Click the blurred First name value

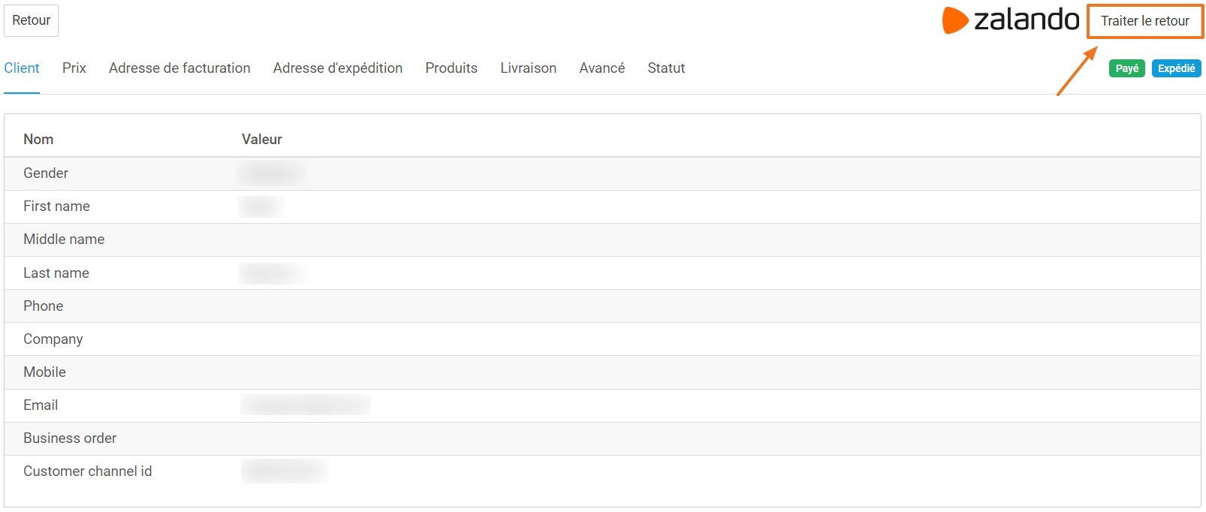click(261, 206)
